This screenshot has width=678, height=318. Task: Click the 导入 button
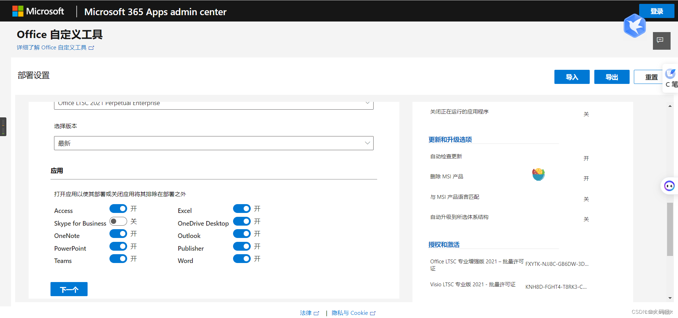(x=572, y=77)
